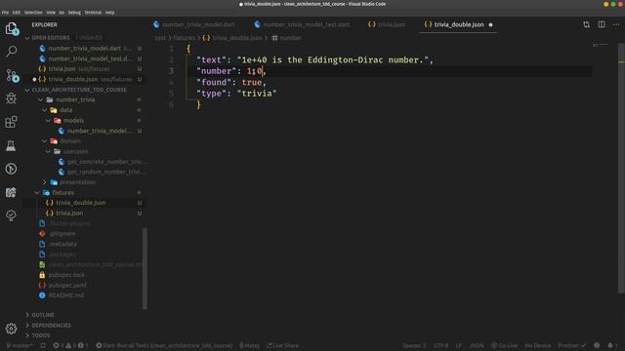Expand the Outline section
Screen dimensions: 625x351
(x=27, y=315)
